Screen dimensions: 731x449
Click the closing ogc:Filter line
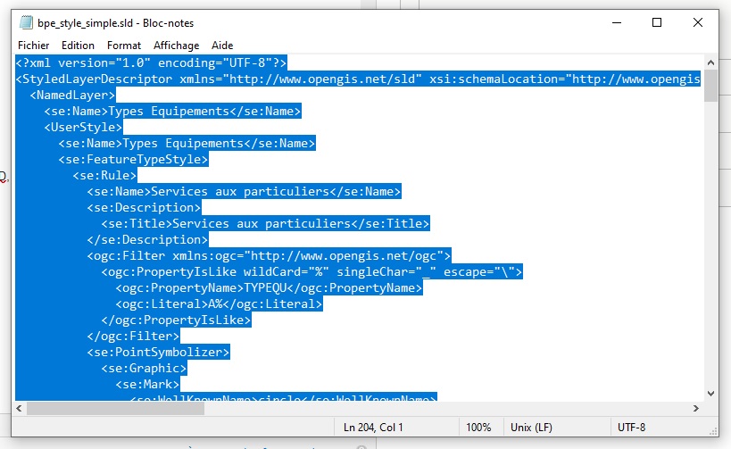(133, 337)
